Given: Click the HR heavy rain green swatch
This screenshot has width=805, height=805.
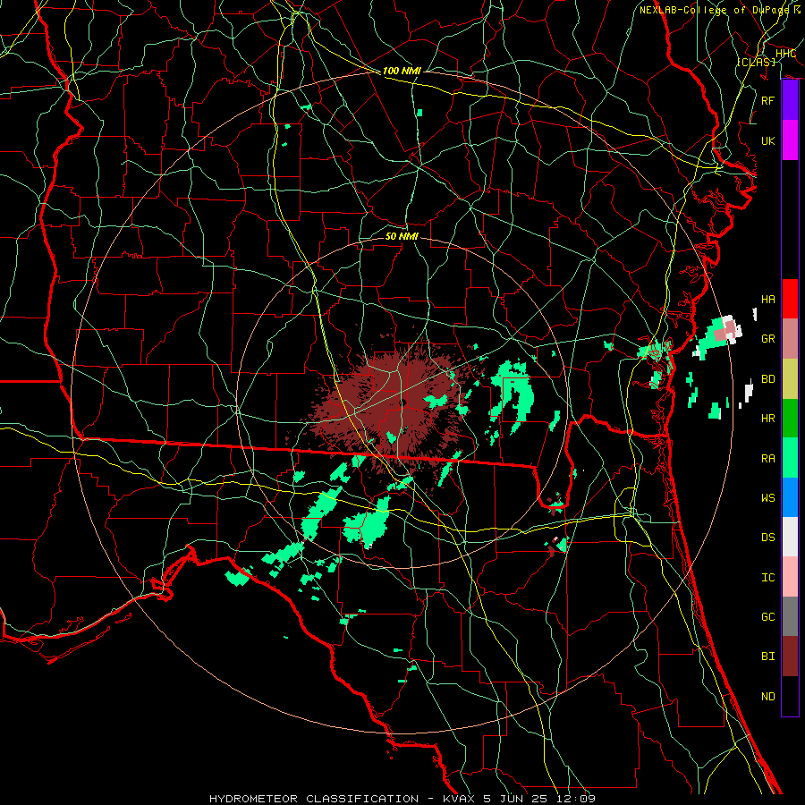Looking at the screenshot, I should click(x=790, y=419).
